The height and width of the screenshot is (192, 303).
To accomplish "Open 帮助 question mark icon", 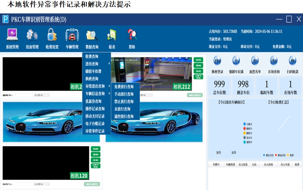I will click(x=132, y=34).
